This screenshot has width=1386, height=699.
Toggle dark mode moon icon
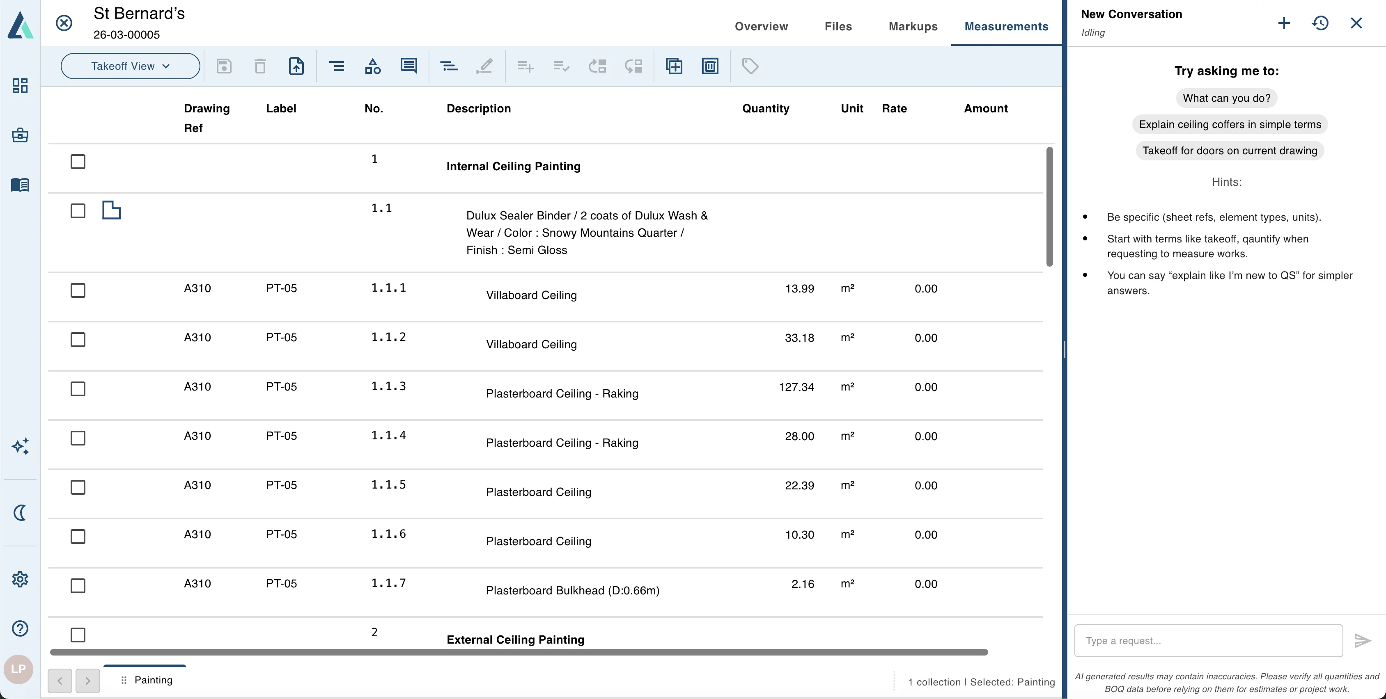click(x=20, y=513)
